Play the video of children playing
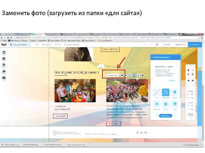Screen dimensions: 205x153 pyautogui.click(x=75, y=91)
